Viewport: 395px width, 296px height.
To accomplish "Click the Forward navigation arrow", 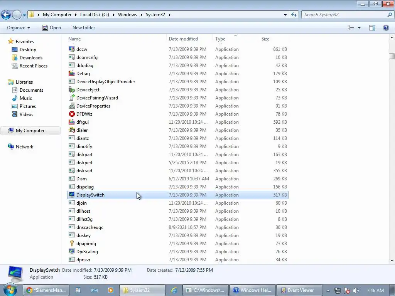I will (17, 15).
